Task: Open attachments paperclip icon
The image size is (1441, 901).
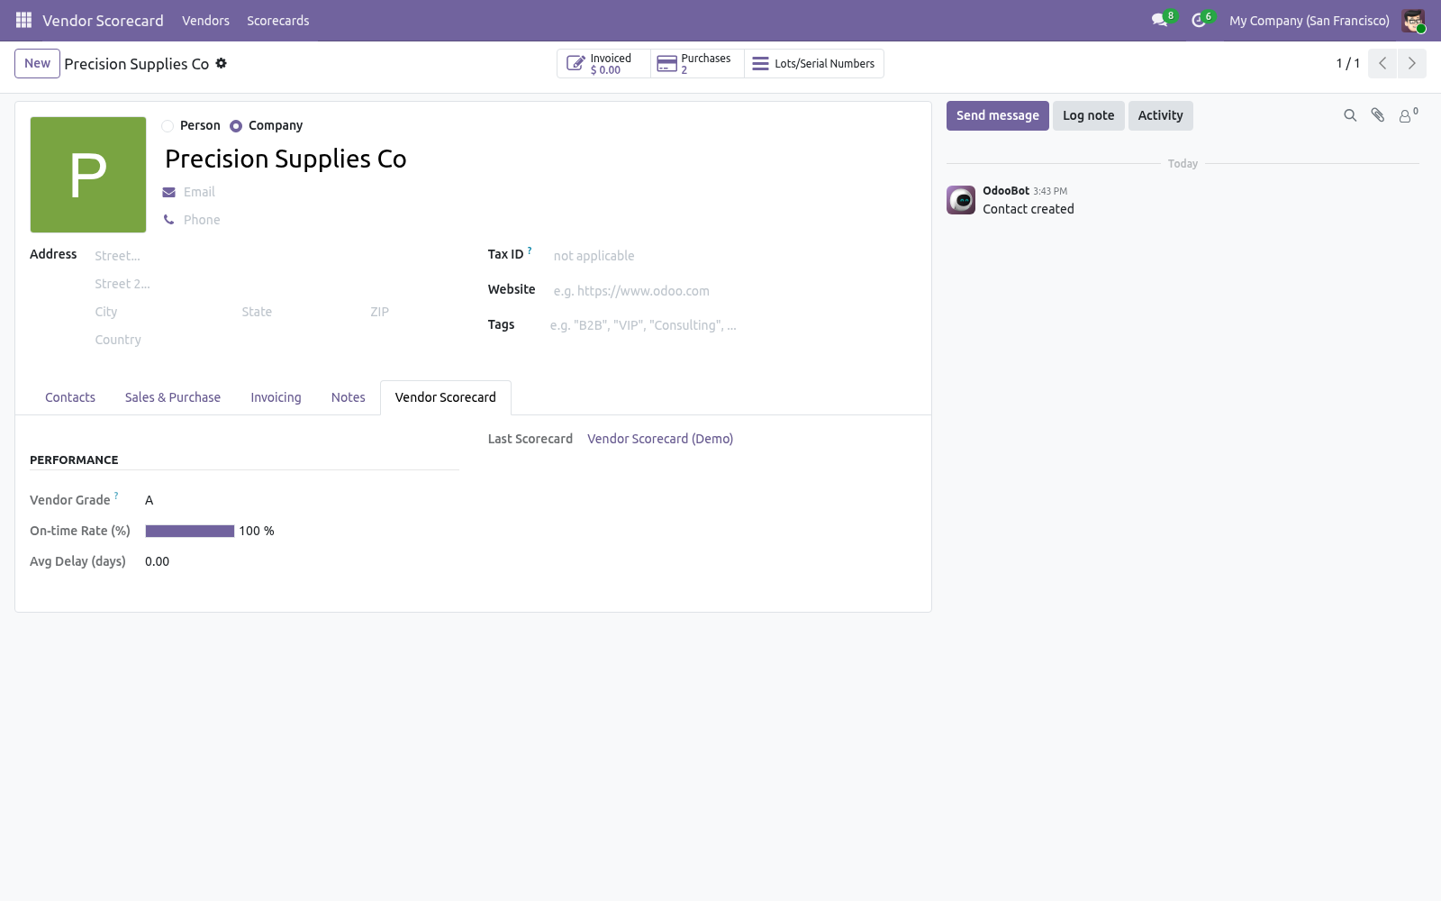Action: [1378, 115]
